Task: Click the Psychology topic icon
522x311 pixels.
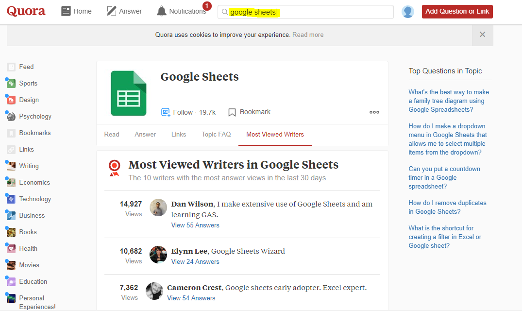Action: click(11, 117)
